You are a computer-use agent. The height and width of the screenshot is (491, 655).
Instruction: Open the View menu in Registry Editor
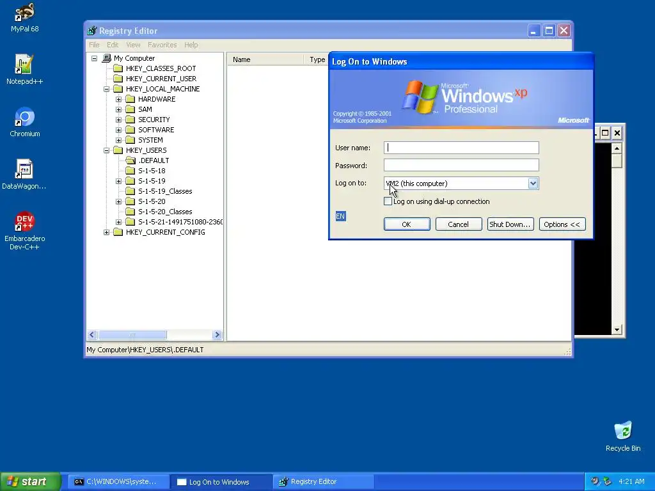pyautogui.click(x=133, y=45)
